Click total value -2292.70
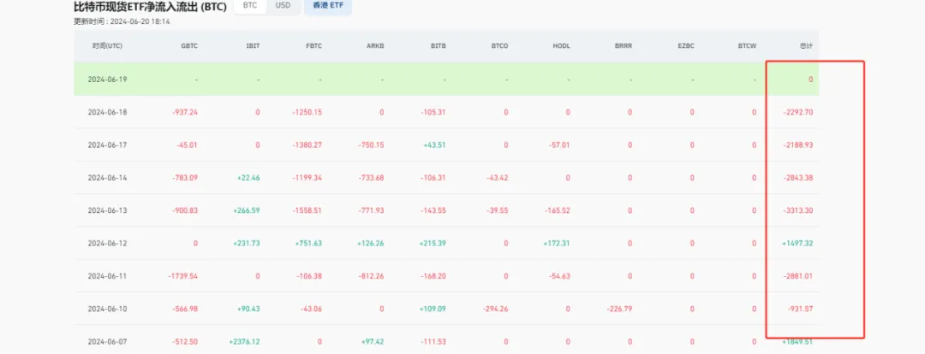Screen dimensions: 925x354 799,112
